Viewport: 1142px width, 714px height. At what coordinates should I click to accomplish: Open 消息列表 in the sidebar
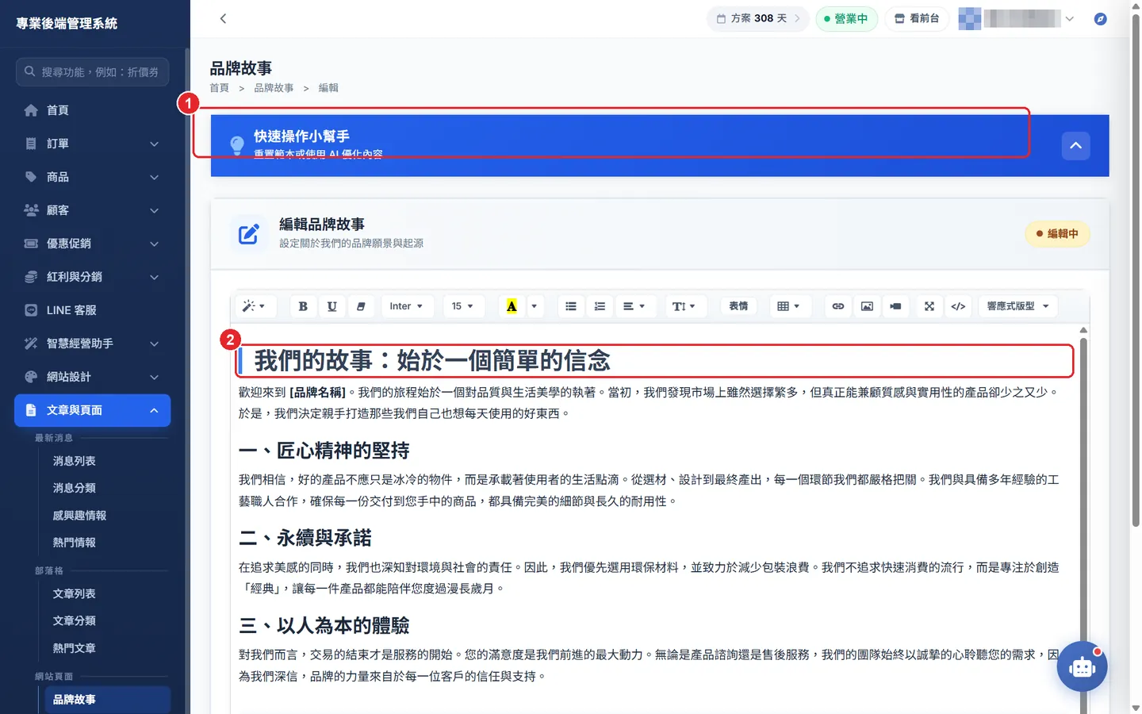click(x=74, y=461)
